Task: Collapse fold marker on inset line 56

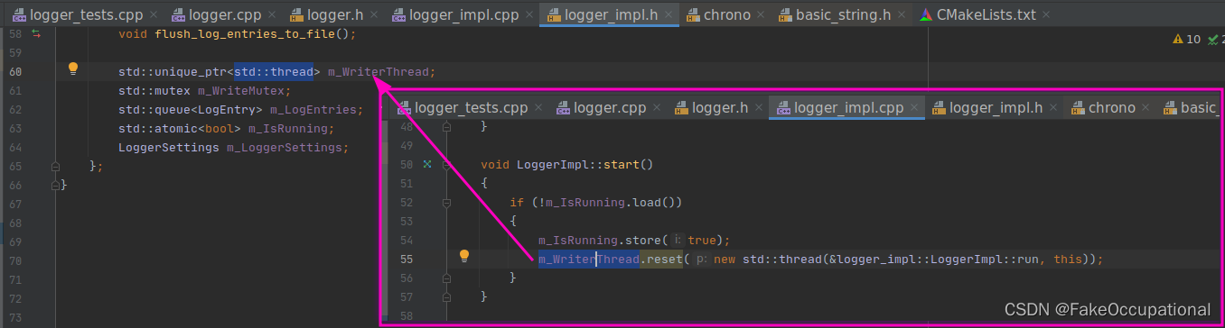Action: click(446, 278)
